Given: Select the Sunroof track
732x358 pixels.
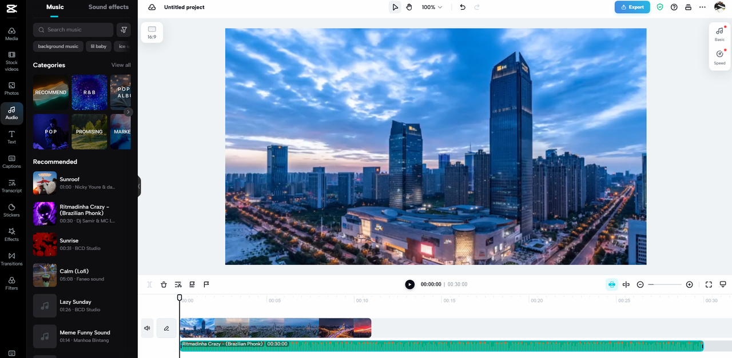Looking at the screenshot, I should click(x=82, y=183).
